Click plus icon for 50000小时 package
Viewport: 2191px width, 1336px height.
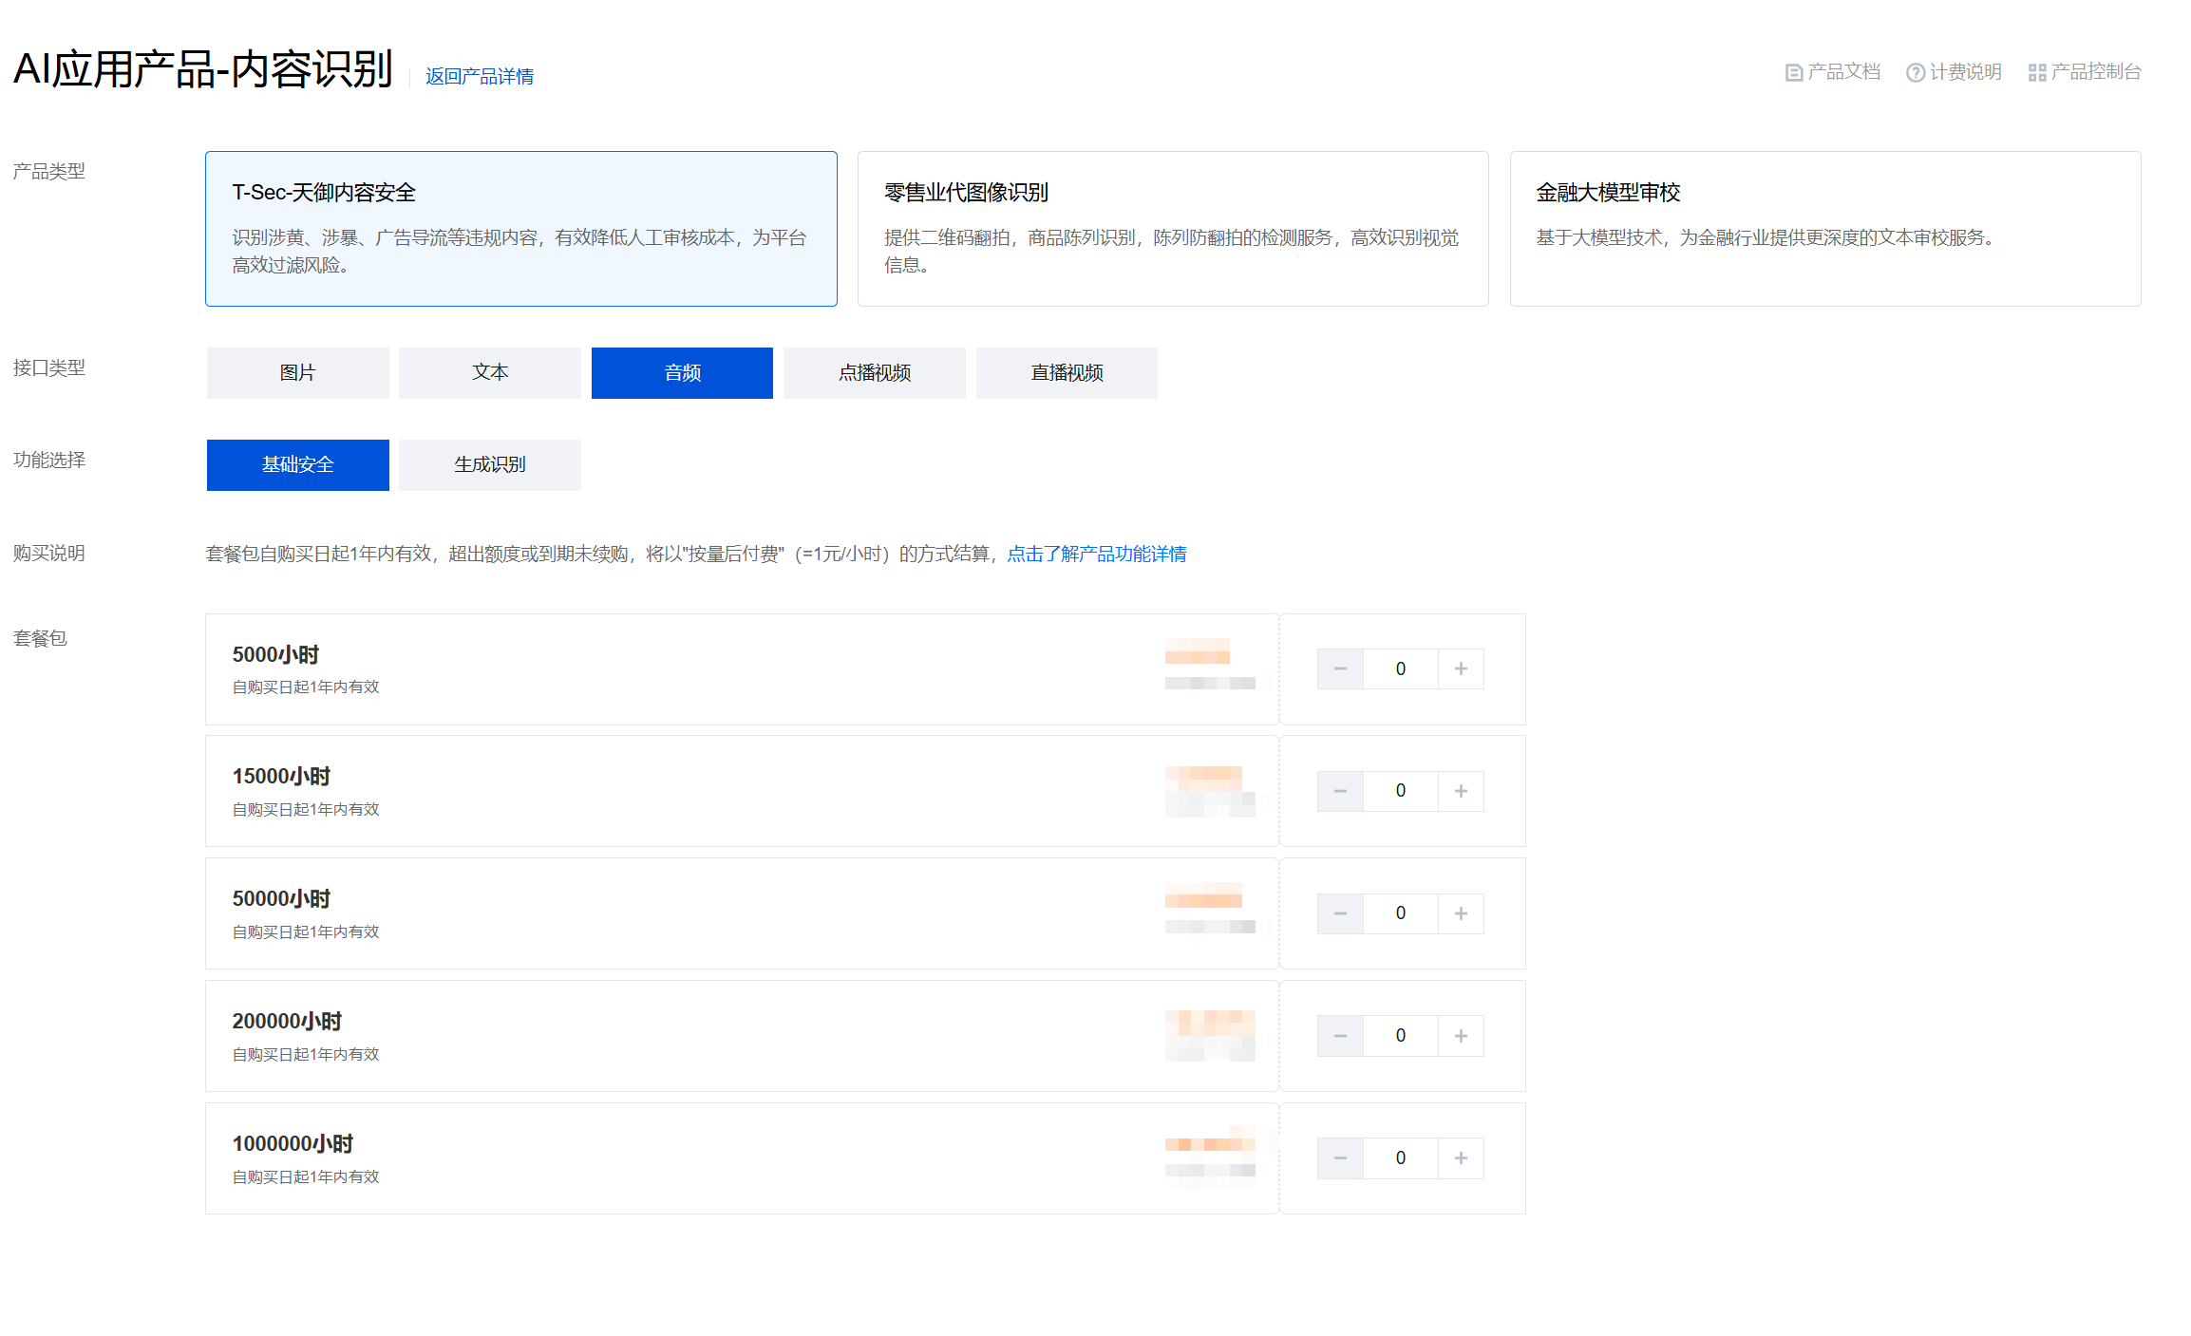point(1461,913)
